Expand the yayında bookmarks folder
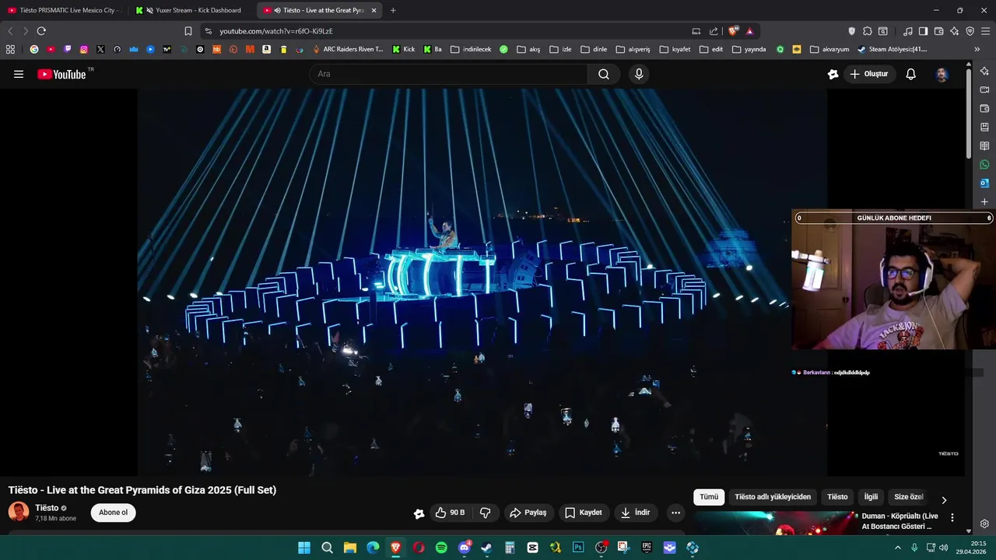This screenshot has height=560, width=996. click(749, 49)
